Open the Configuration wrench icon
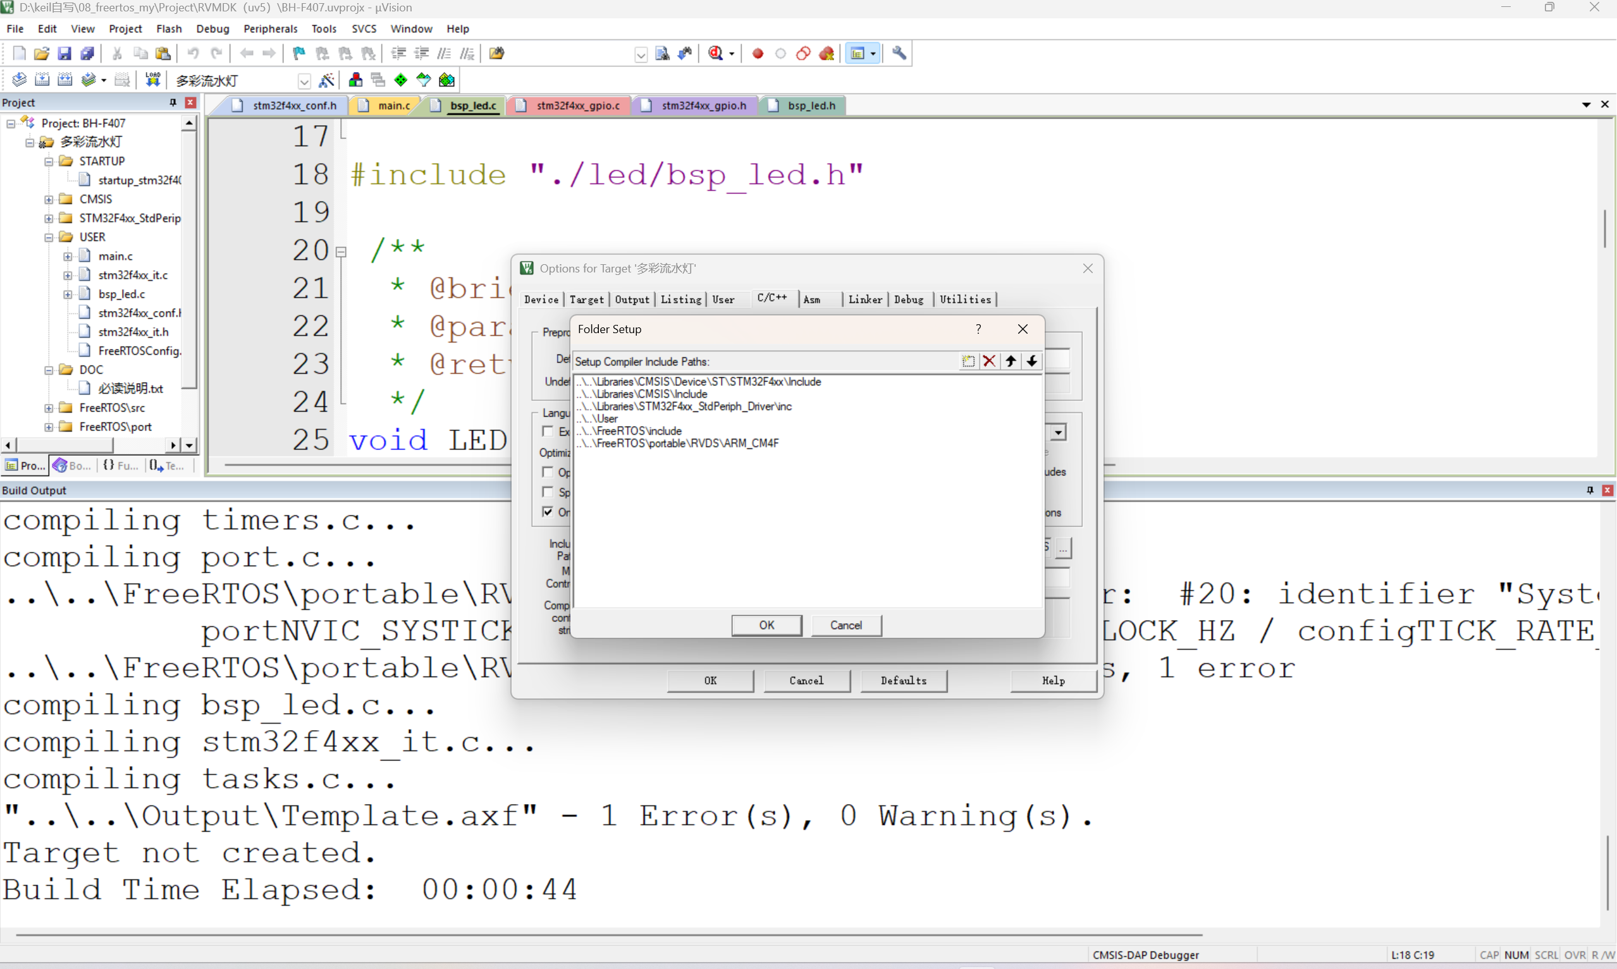The width and height of the screenshot is (1617, 969). point(899,54)
